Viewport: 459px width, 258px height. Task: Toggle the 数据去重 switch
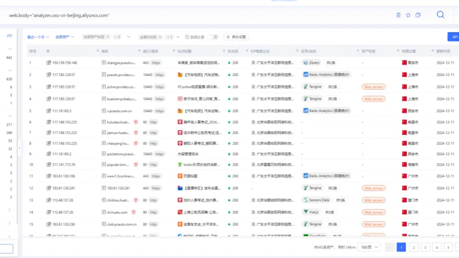pos(213,37)
